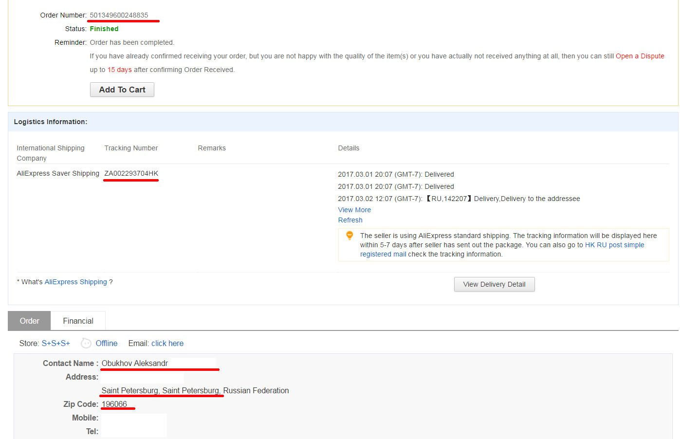Open the AliExpress Shipping help link
The image size is (680, 439).
[x=75, y=282]
